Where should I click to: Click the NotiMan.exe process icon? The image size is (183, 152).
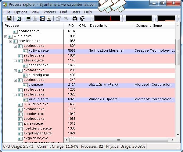25,51
